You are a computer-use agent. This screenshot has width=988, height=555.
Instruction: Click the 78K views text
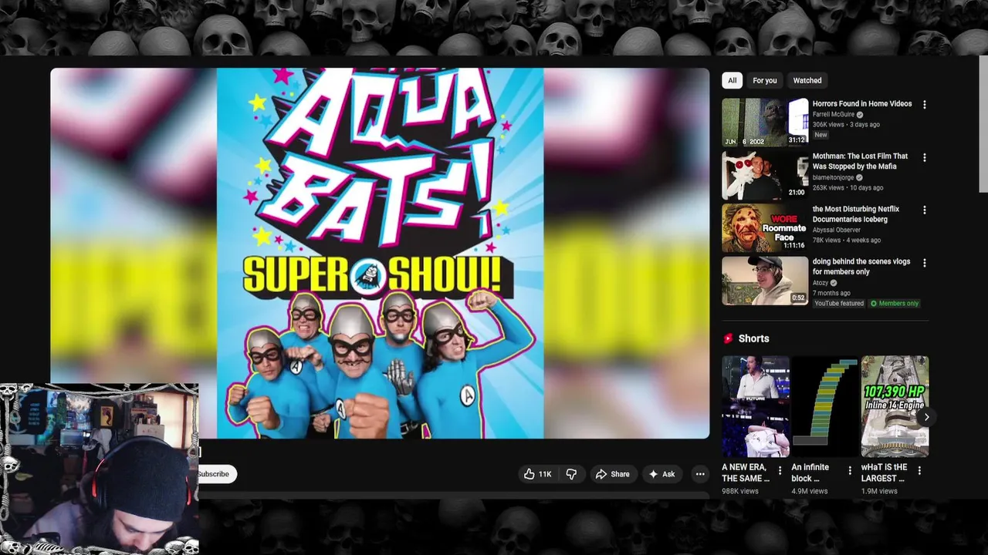(x=826, y=240)
